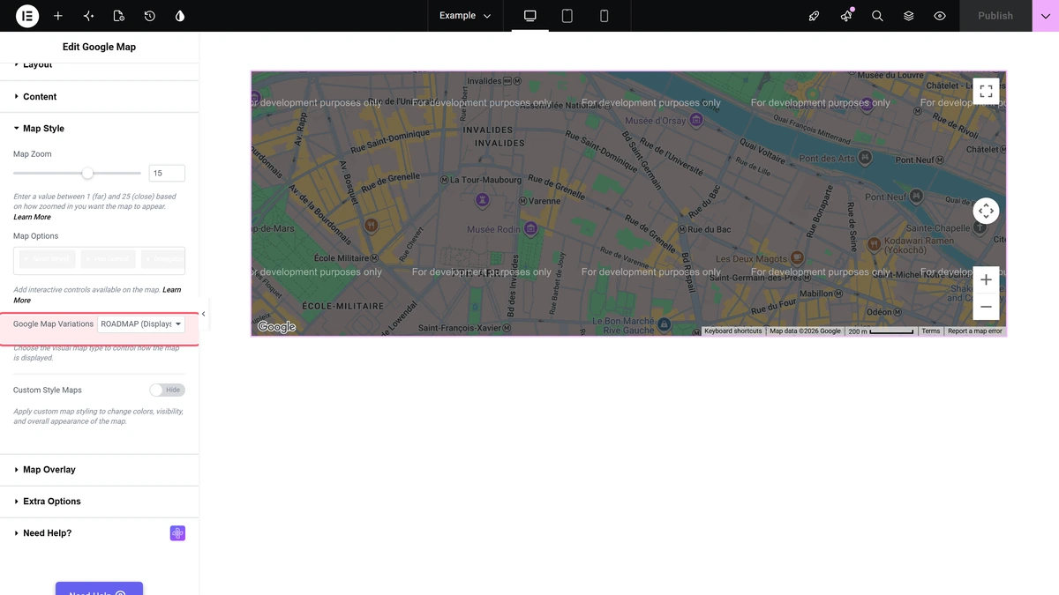The height and width of the screenshot is (595, 1059).
Task: Click the Musée Rodin map marker
Action: click(530, 229)
